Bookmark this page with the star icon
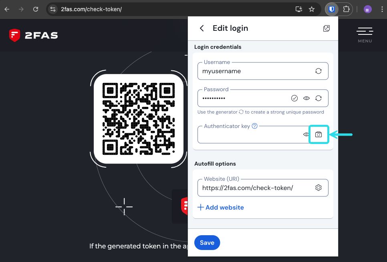 [312, 9]
